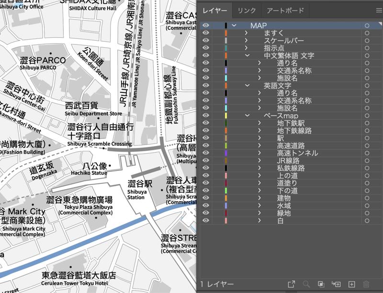Image resolution: width=383 pixels, height=293 pixels.
Task: Click the Locate Object magnifier icon
Action: 306,284
